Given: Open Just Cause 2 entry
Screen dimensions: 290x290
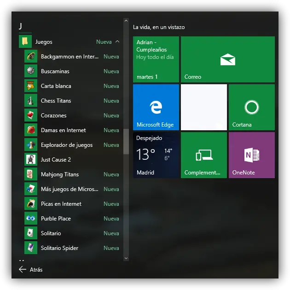Looking at the screenshot, I should [x=56, y=160].
